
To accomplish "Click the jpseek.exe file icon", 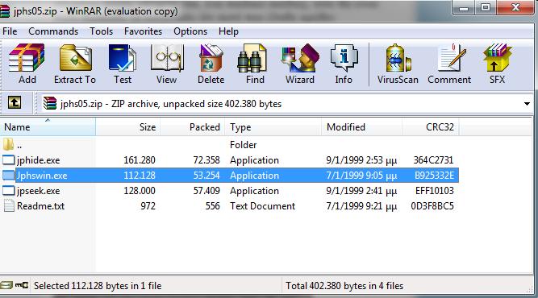I will [x=9, y=190].
